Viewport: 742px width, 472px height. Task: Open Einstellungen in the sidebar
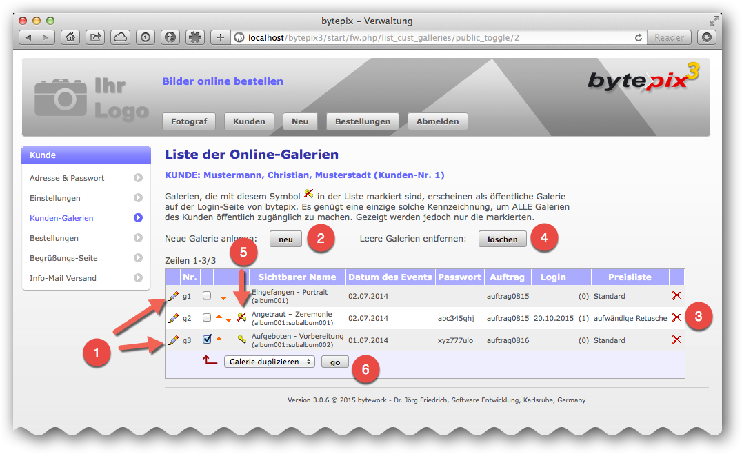coord(86,198)
